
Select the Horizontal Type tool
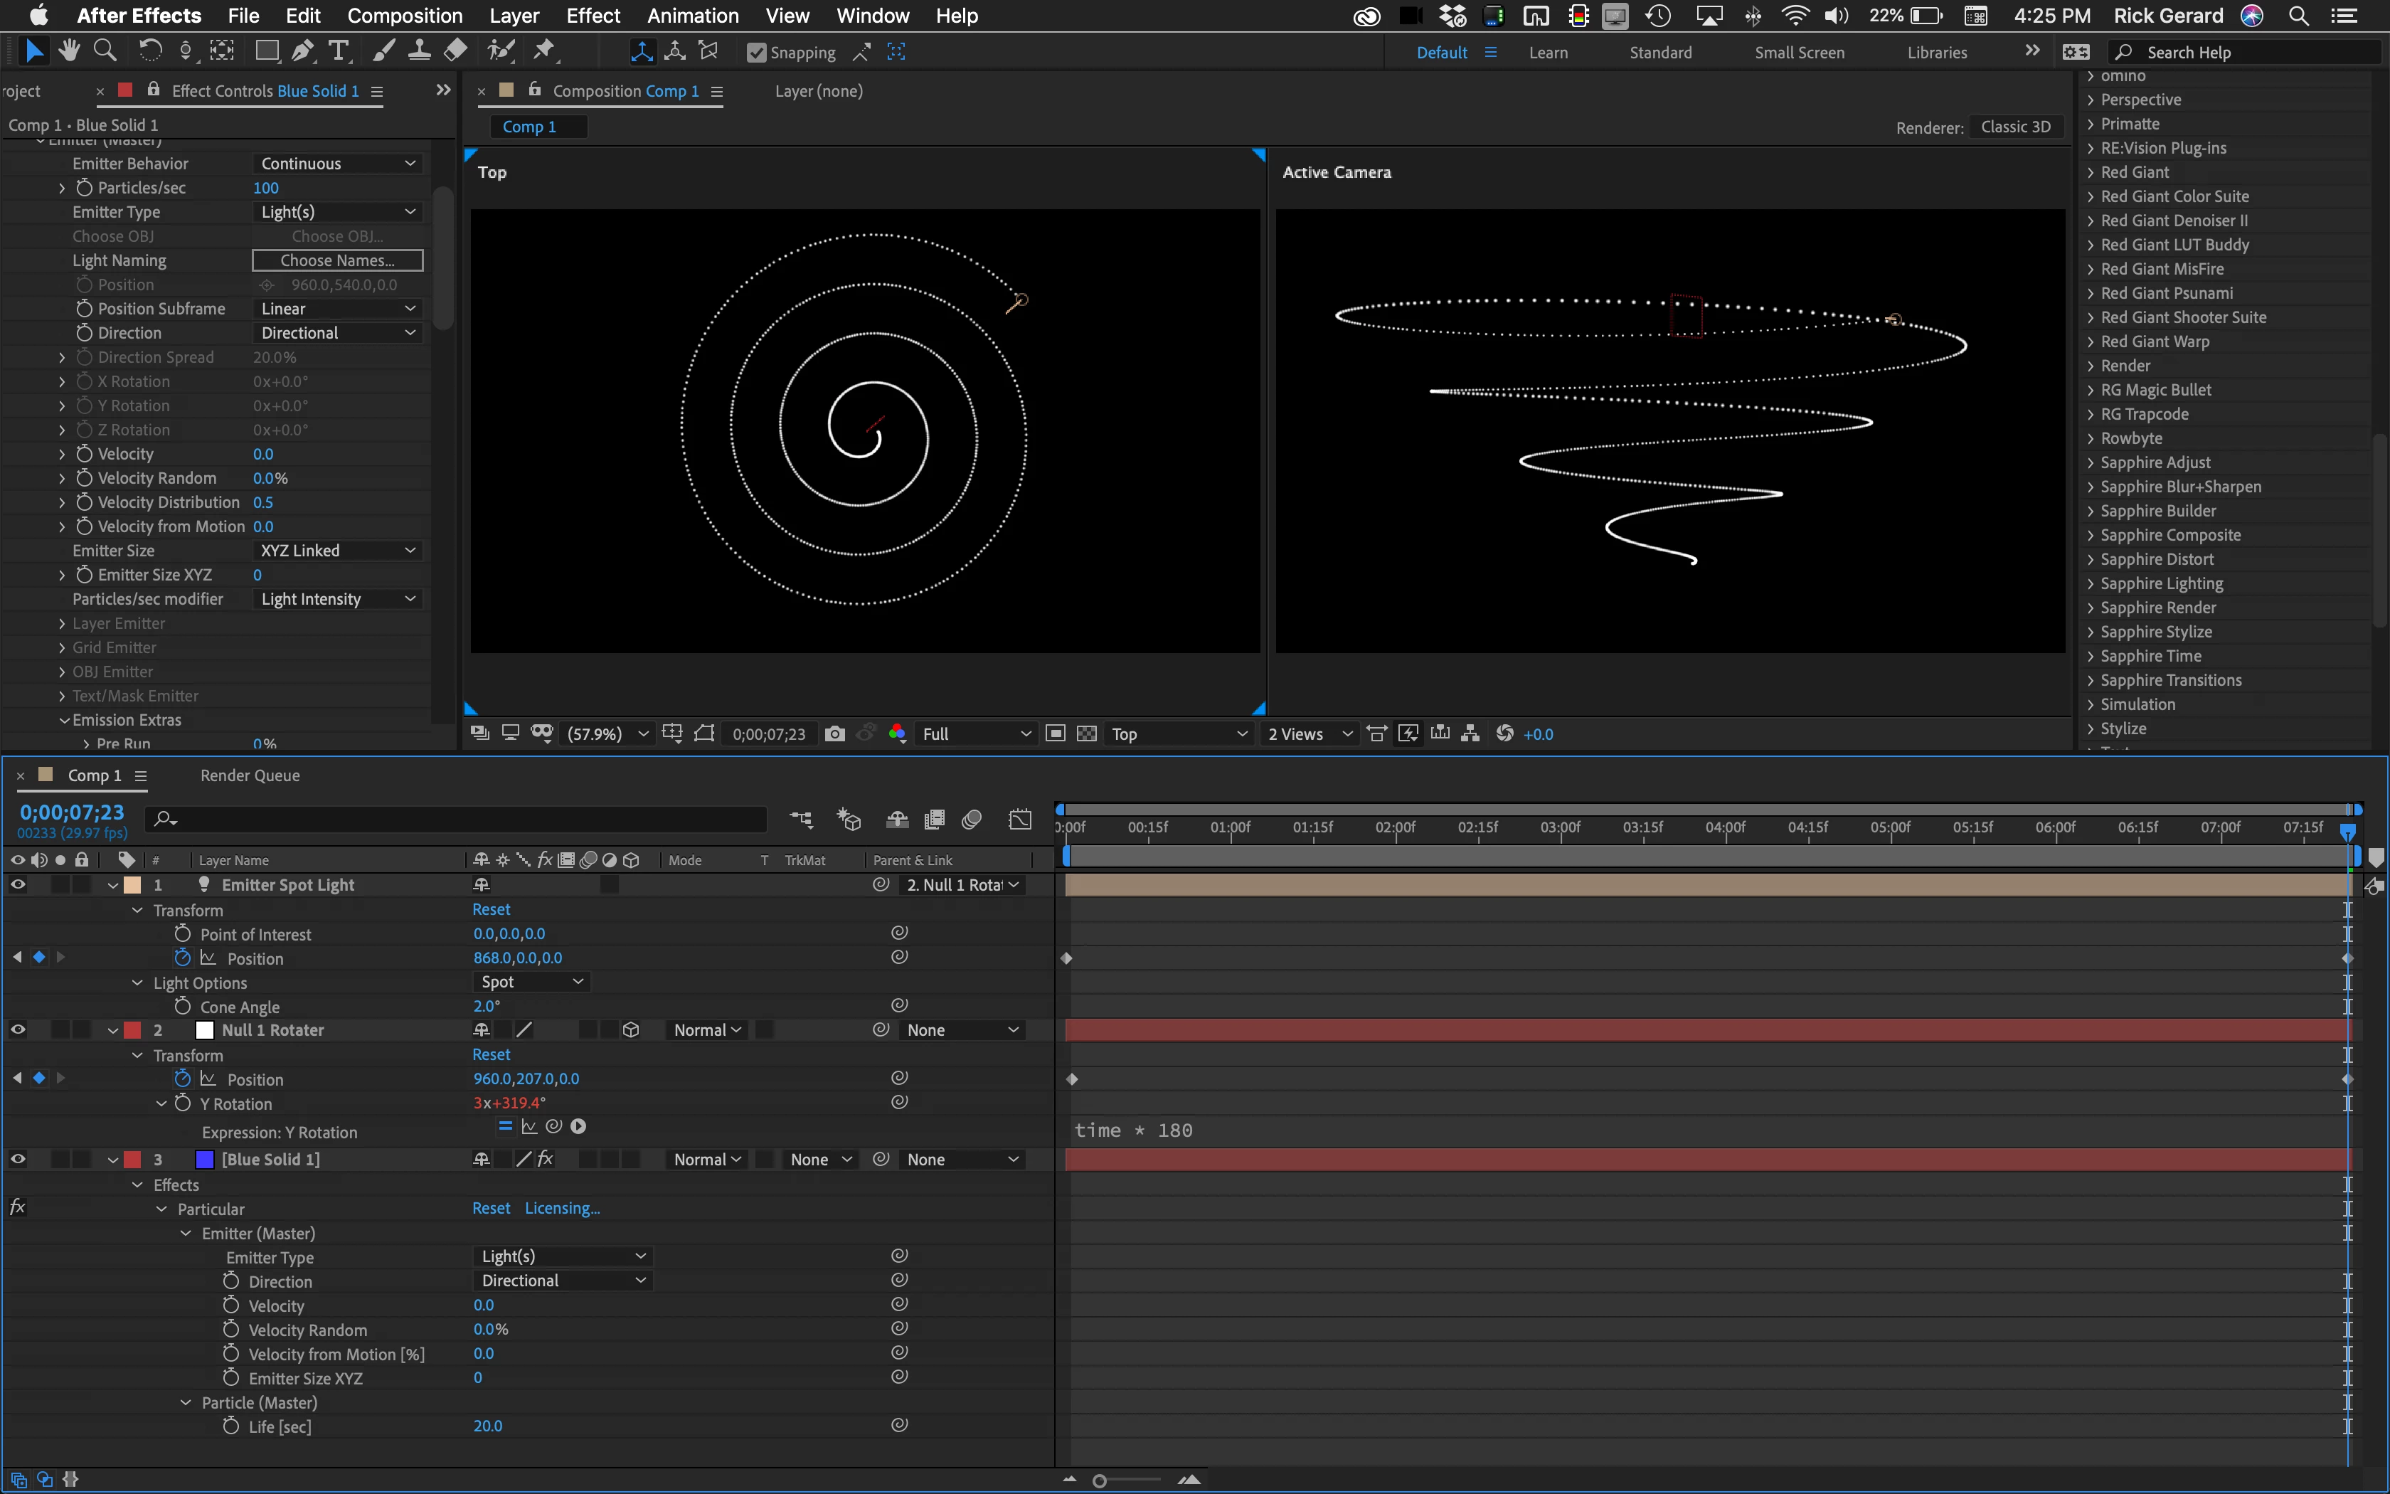(x=339, y=51)
